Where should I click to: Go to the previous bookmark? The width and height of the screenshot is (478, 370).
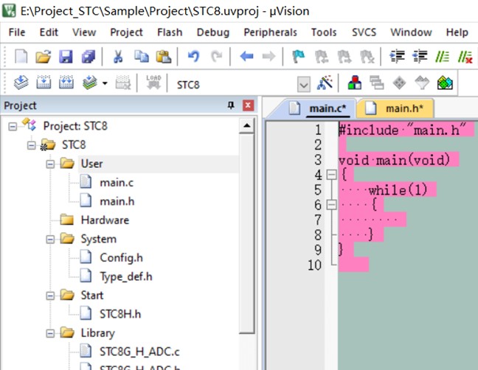click(x=322, y=56)
